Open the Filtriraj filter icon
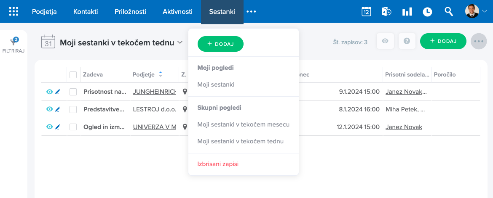Screen dimensions: 493x198 click(x=14, y=42)
